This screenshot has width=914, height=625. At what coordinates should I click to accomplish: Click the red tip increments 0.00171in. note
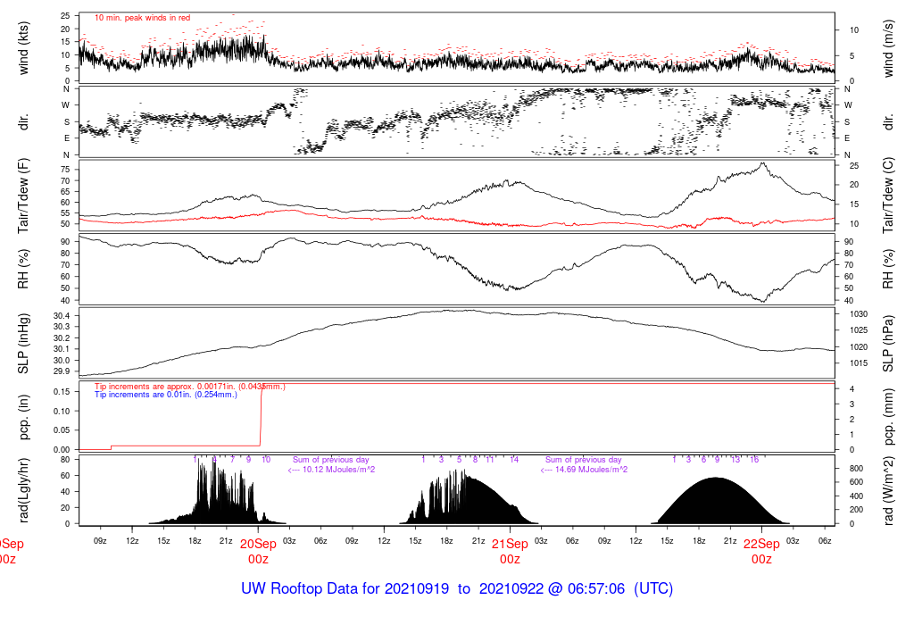click(x=190, y=387)
